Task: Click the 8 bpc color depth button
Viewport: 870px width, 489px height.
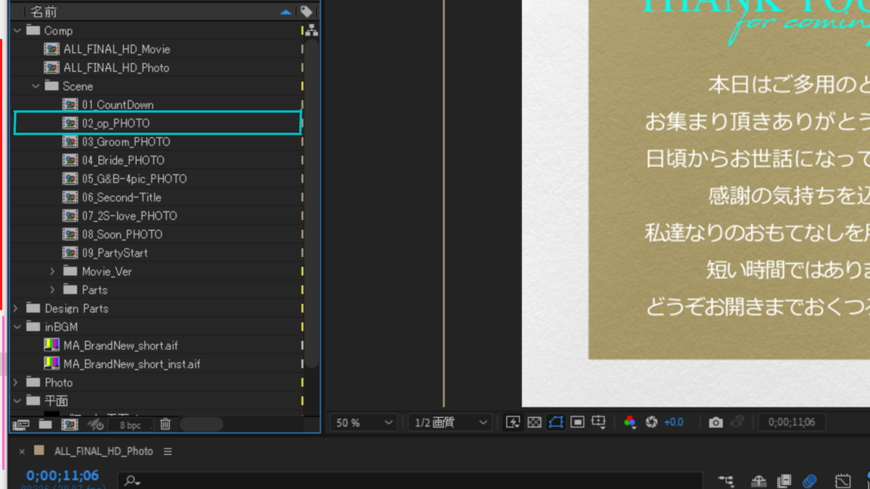Action: (x=130, y=425)
